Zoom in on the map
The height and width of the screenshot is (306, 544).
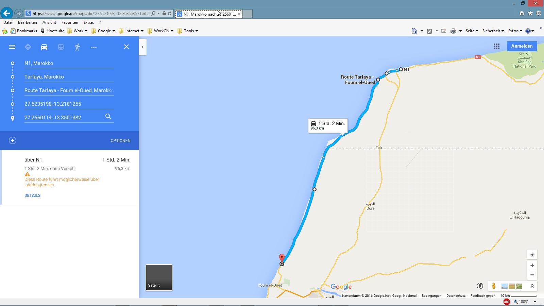pyautogui.click(x=532, y=266)
